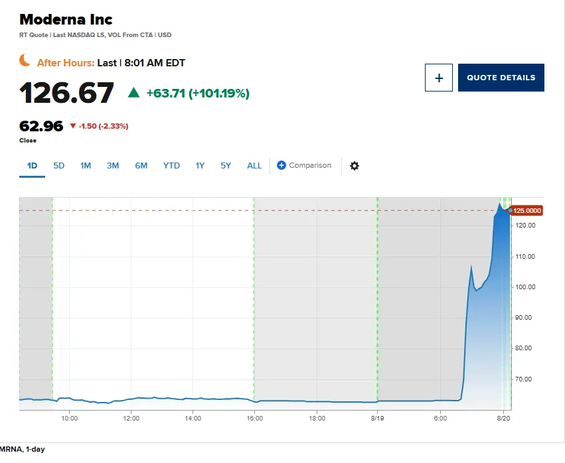This screenshot has width=565, height=463.
Task: Click the 8/20 date axis label
Action: coord(503,419)
